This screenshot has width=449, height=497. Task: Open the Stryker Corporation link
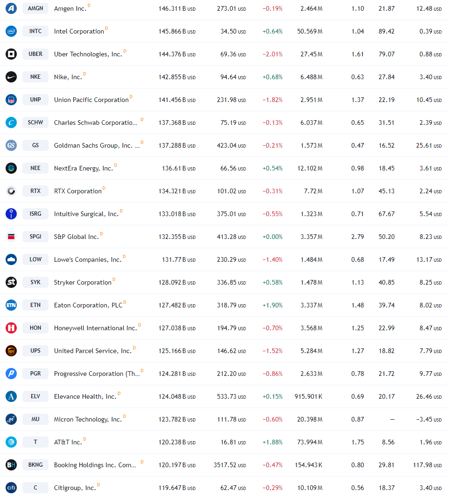click(x=83, y=282)
